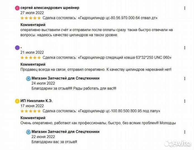
Task: Click the five-star rating on 17 июня 2022 review
Action: point(30,111)
